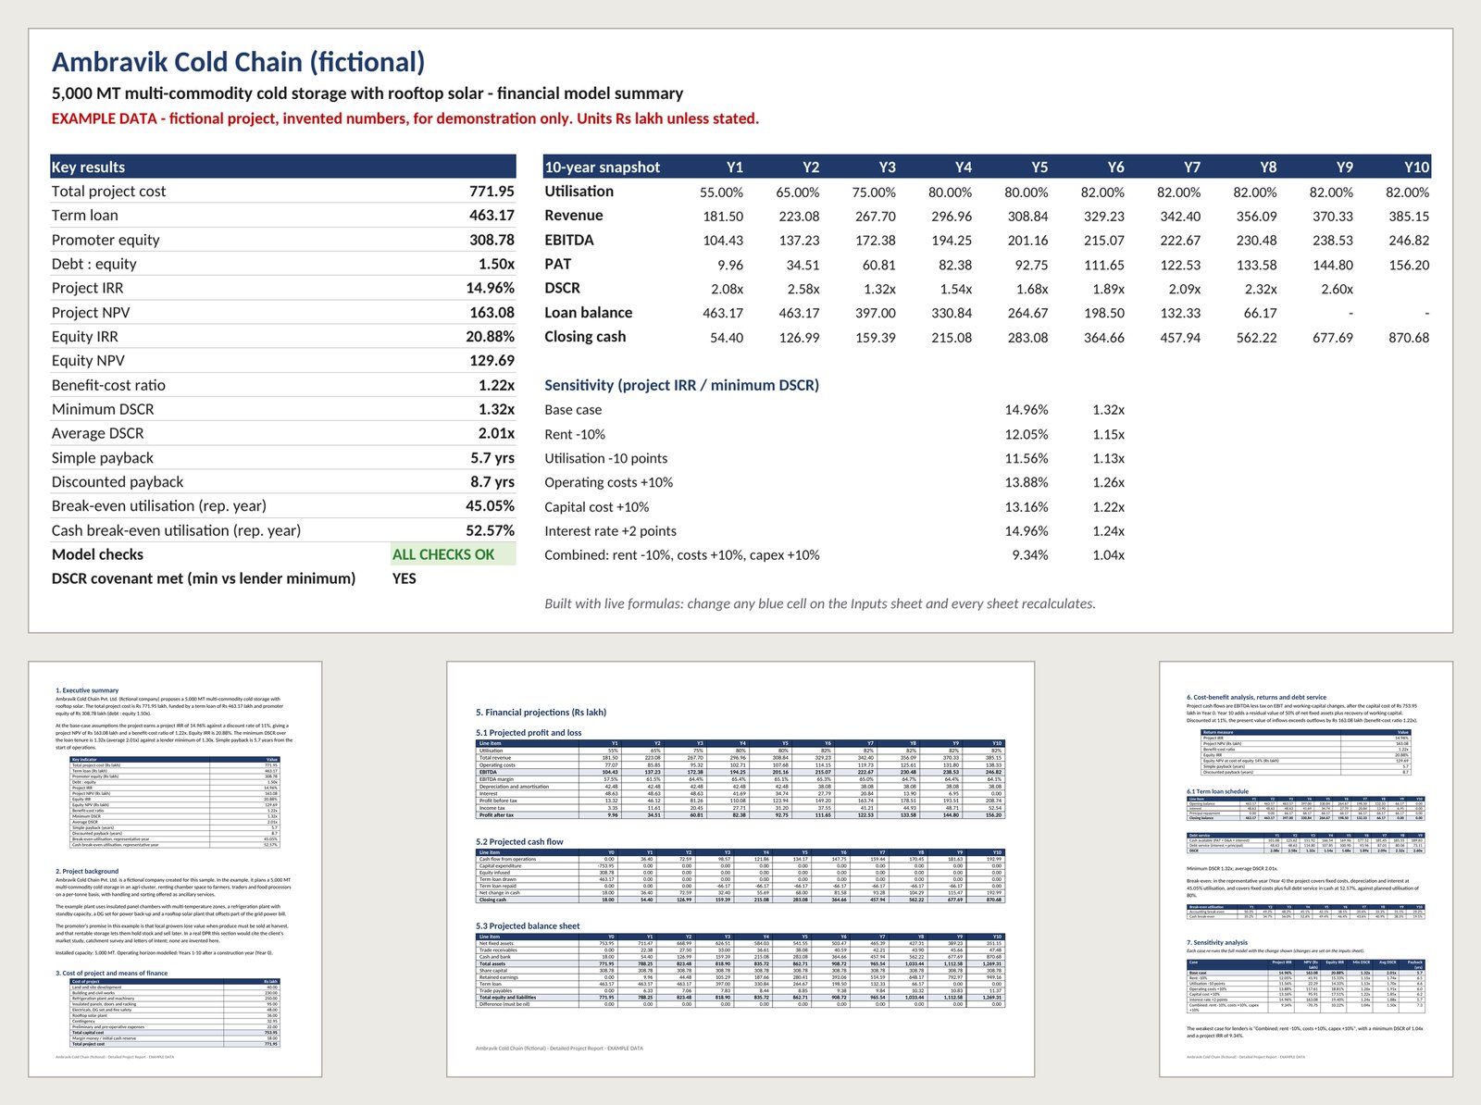This screenshot has width=1481, height=1105.
Task: Select the Break-even utilisation value 45.05%
Action: (490, 506)
